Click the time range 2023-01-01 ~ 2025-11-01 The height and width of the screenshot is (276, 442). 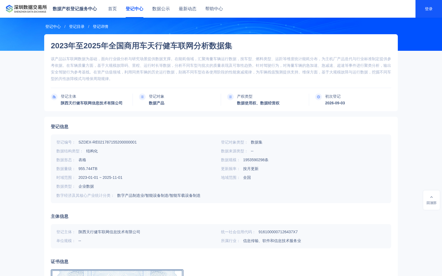pyautogui.click(x=100, y=177)
